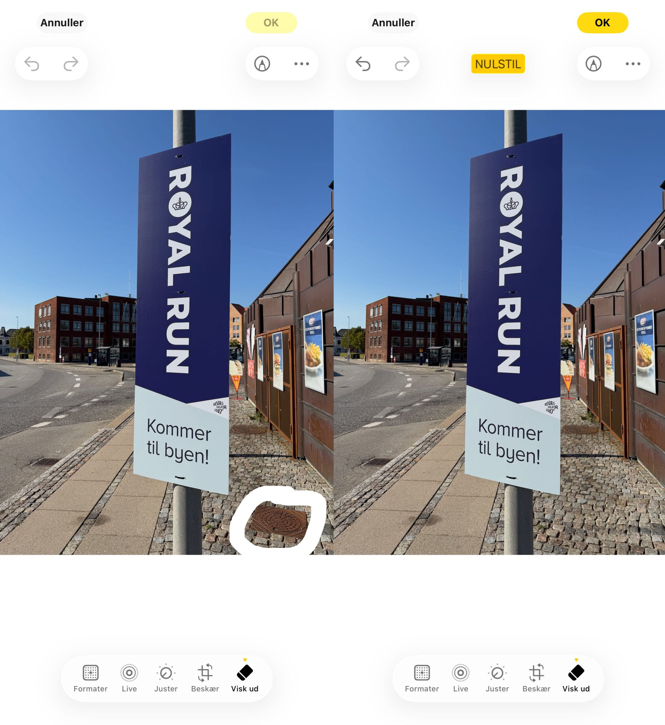This screenshot has height=725, width=665.
Task: Open markup pen tool in left screen
Action: pos(262,64)
